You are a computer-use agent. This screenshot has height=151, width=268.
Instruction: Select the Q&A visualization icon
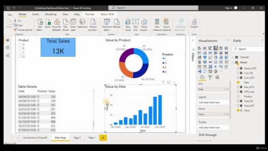pyautogui.click(x=205, y=71)
